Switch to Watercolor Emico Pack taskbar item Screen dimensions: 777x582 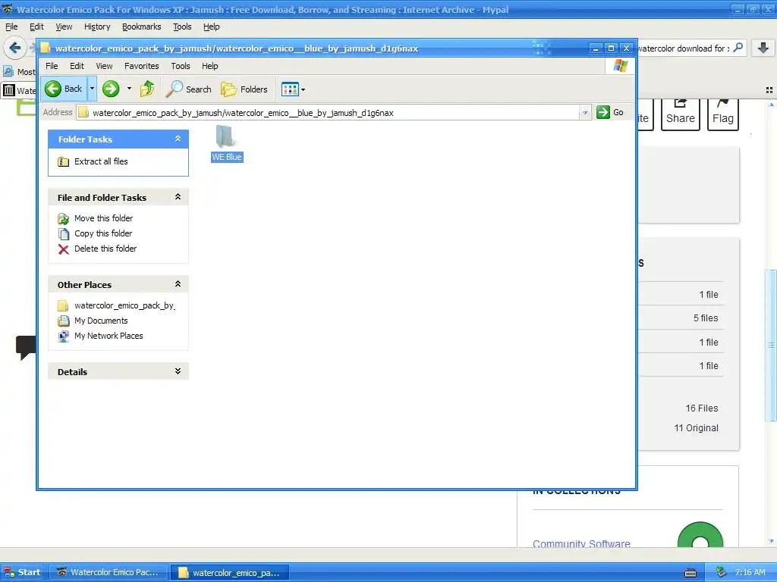click(110, 572)
